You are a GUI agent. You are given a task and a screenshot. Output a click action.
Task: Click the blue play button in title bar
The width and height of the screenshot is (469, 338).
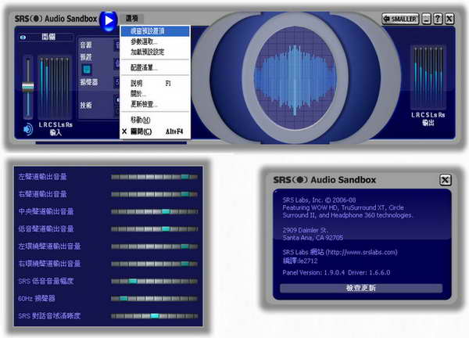pyautogui.click(x=109, y=18)
